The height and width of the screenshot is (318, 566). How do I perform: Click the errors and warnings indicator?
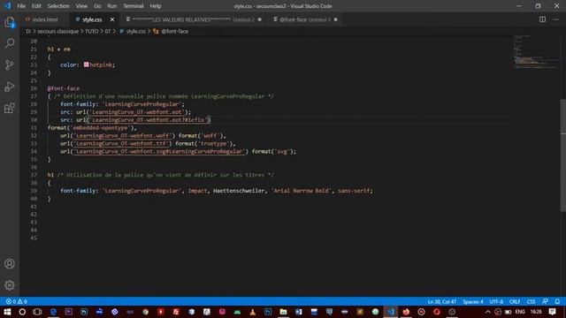click(x=17, y=301)
